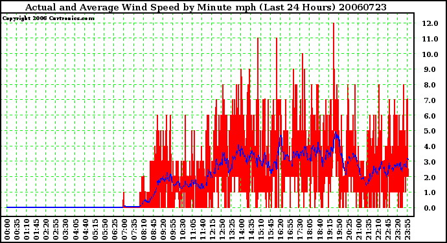Click the 12 mph peak spike near 19:30
The height and width of the screenshot is (243, 447).
tap(333, 45)
